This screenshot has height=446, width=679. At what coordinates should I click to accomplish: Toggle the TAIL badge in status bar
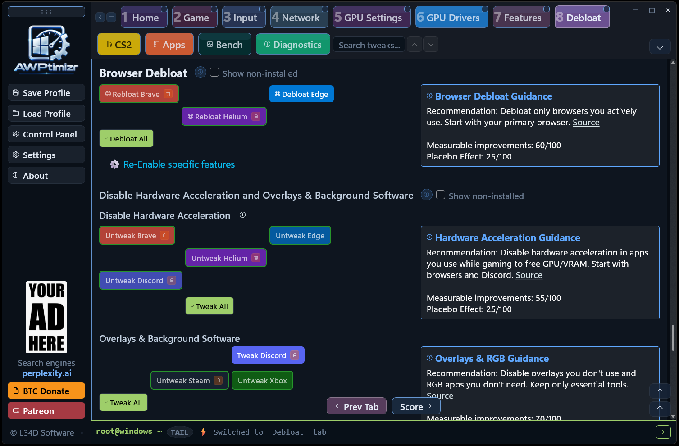pyautogui.click(x=180, y=432)
